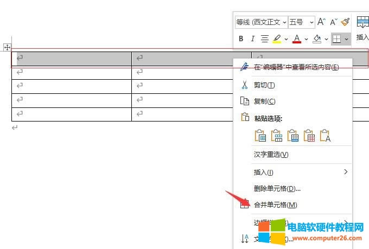This screenshot has height=249, width=369.
Task: Click 复制 (Copy) in context menu
Action: coord(264,101)
